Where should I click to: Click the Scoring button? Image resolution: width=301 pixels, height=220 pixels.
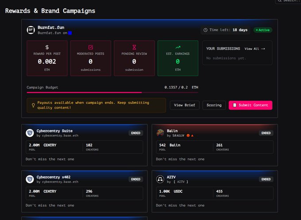coord(214,105)
